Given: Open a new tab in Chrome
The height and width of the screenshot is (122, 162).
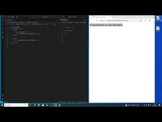Looking at the screenshot, I should click(x=114, y=17).
